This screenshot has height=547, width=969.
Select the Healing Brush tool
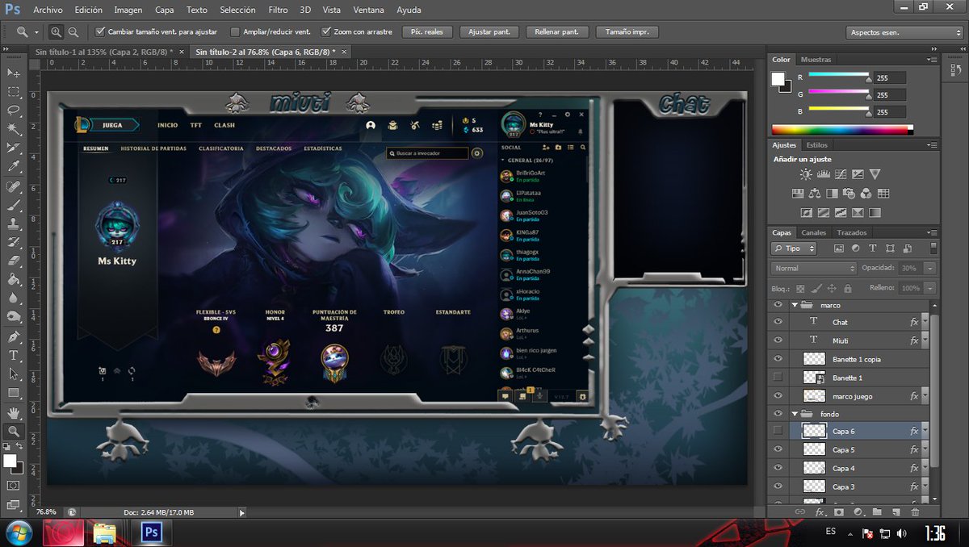[13, 186]
